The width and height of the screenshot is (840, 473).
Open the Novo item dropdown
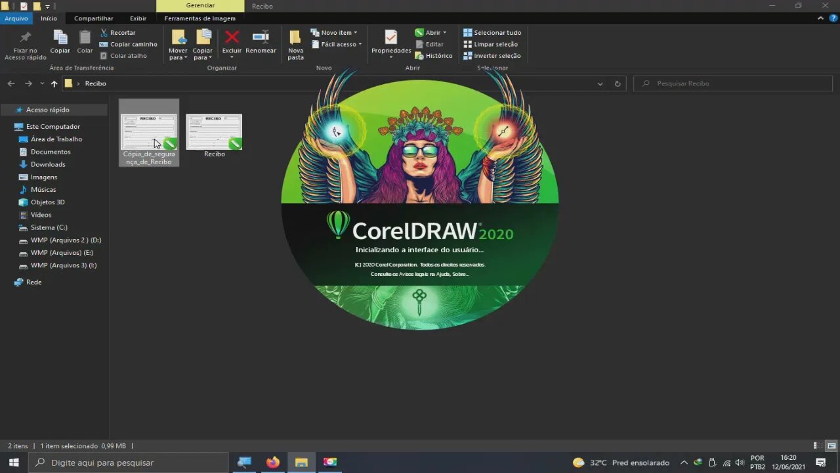pyautogui.click(x=334, y=32)
